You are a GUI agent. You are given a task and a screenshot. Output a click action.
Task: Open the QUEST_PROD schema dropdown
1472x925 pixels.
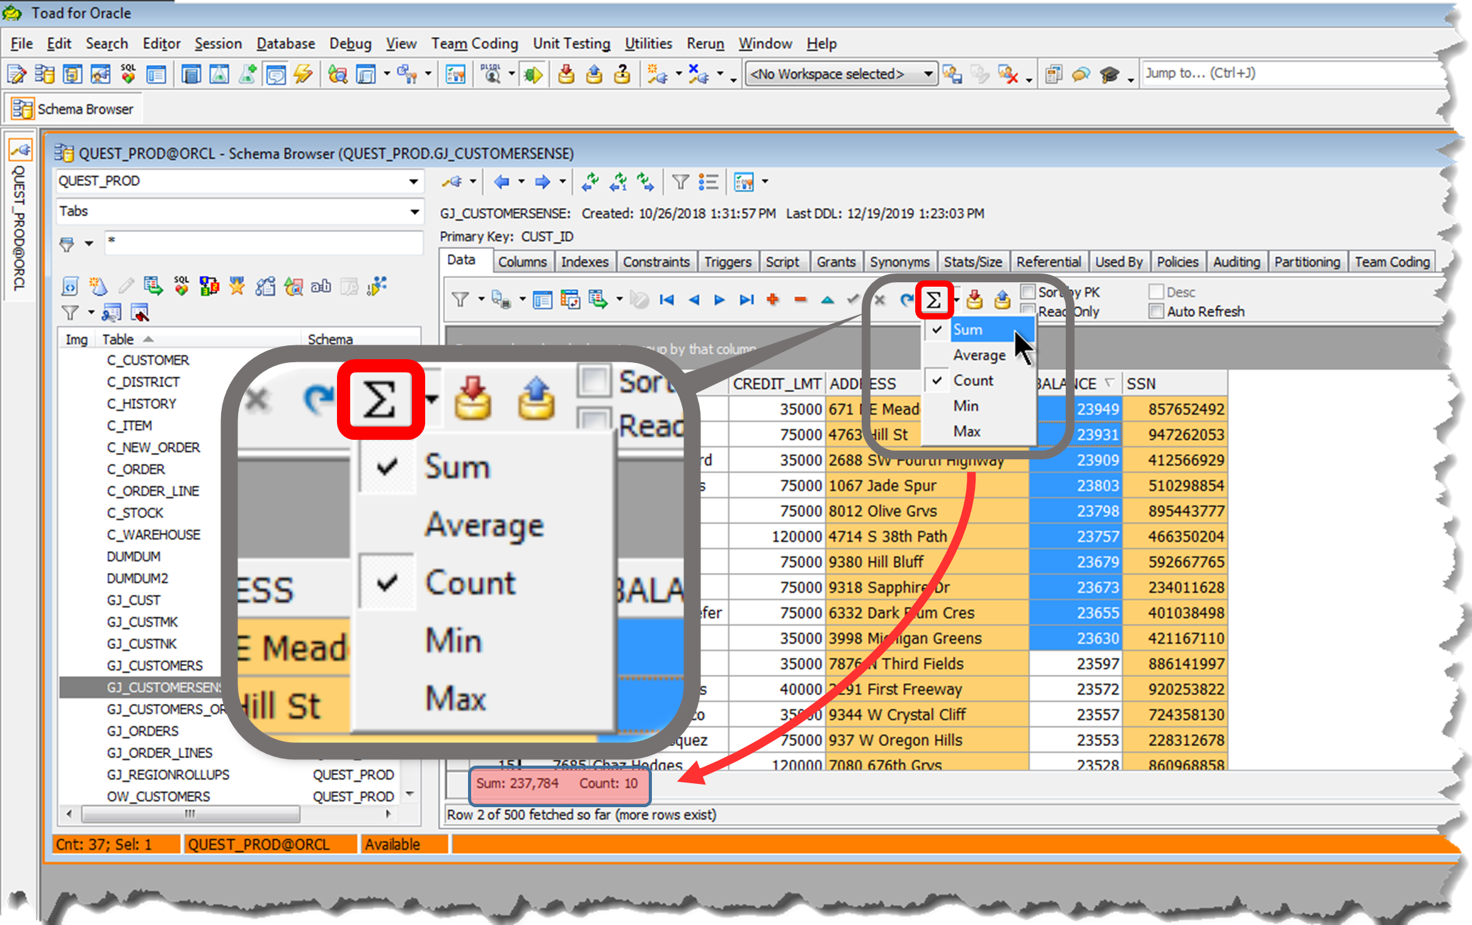point(413,181)
